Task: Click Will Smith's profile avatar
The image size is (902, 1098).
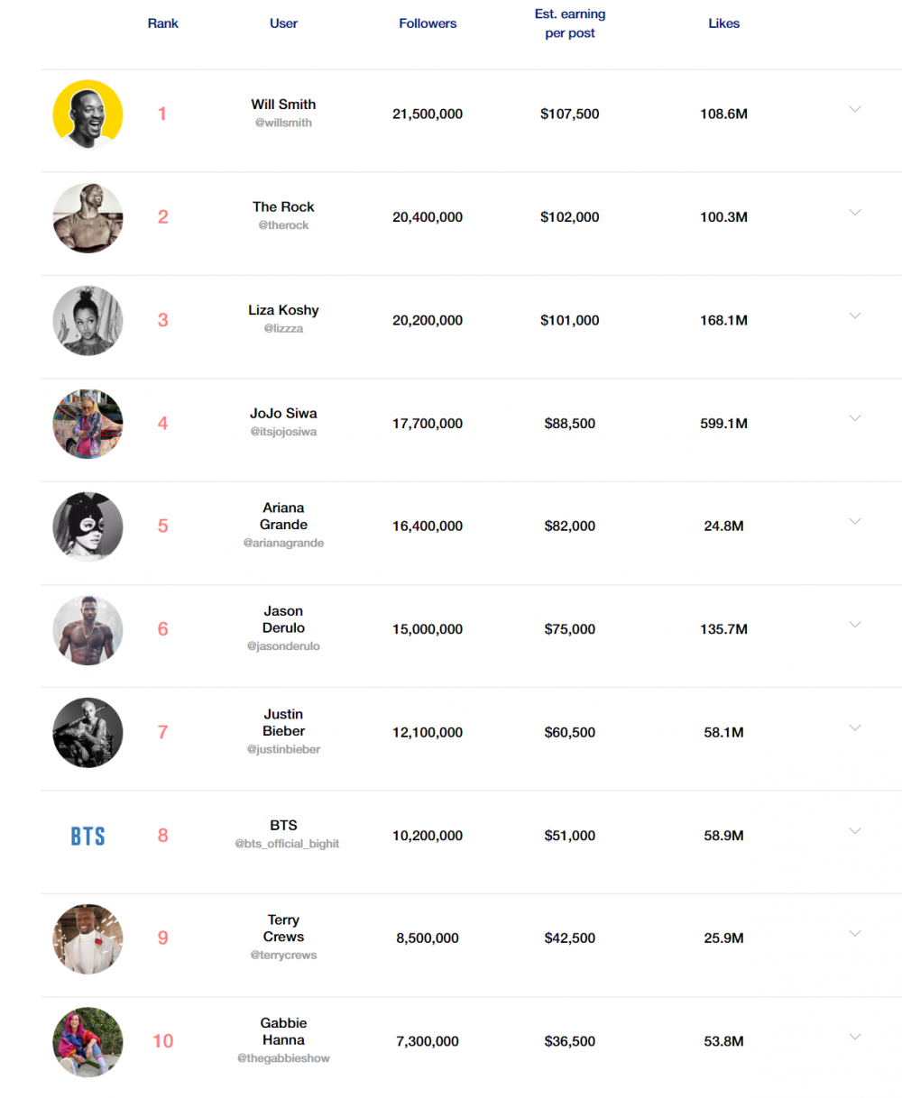Action: click(x=87, y=114)
